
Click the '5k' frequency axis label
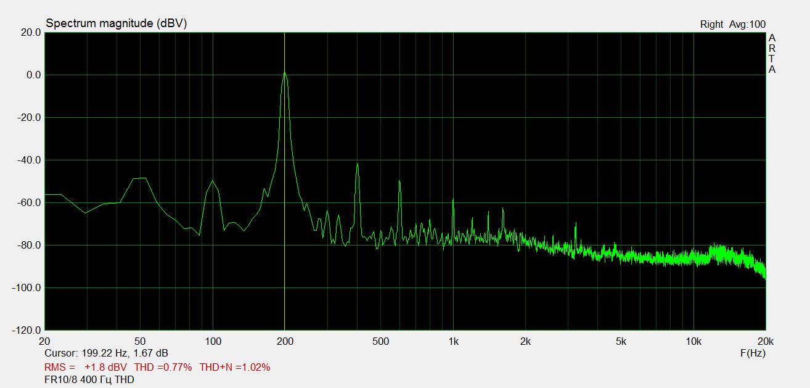[x=621, y=342]
